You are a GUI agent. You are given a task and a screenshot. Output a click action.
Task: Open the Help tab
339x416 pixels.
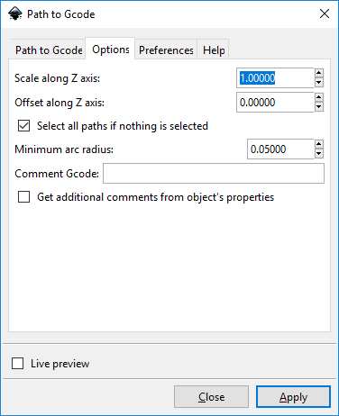[214, 50]
